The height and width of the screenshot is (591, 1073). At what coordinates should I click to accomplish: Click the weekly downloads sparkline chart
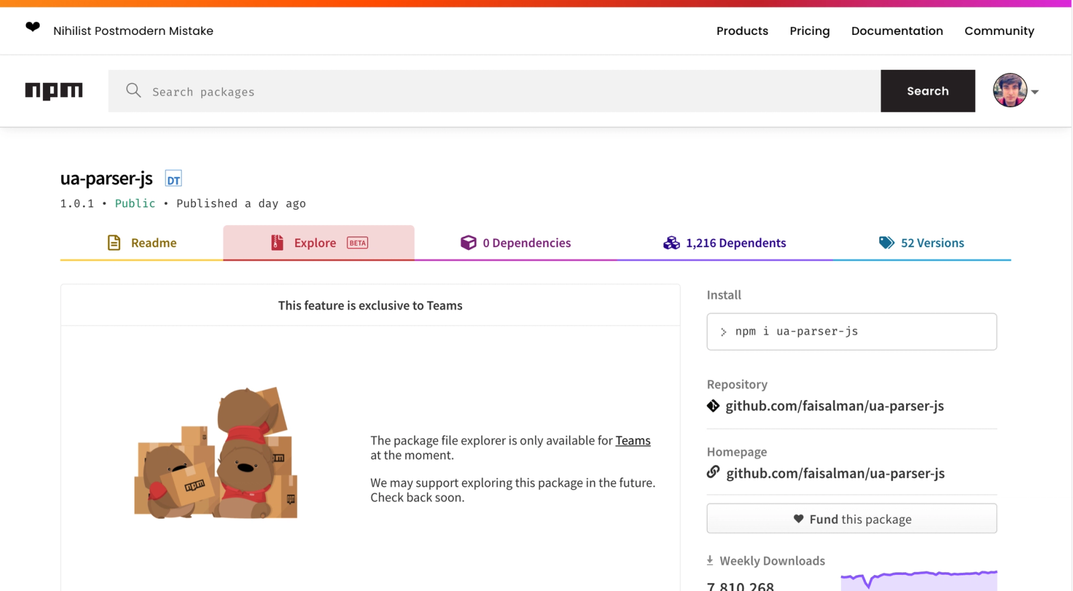pos(919,580)
